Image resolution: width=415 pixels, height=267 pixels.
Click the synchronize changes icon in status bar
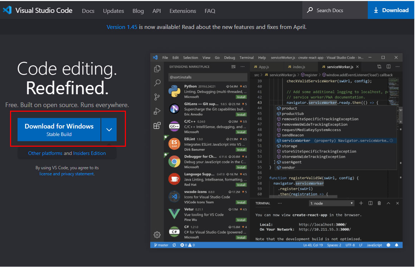[174, 245]
